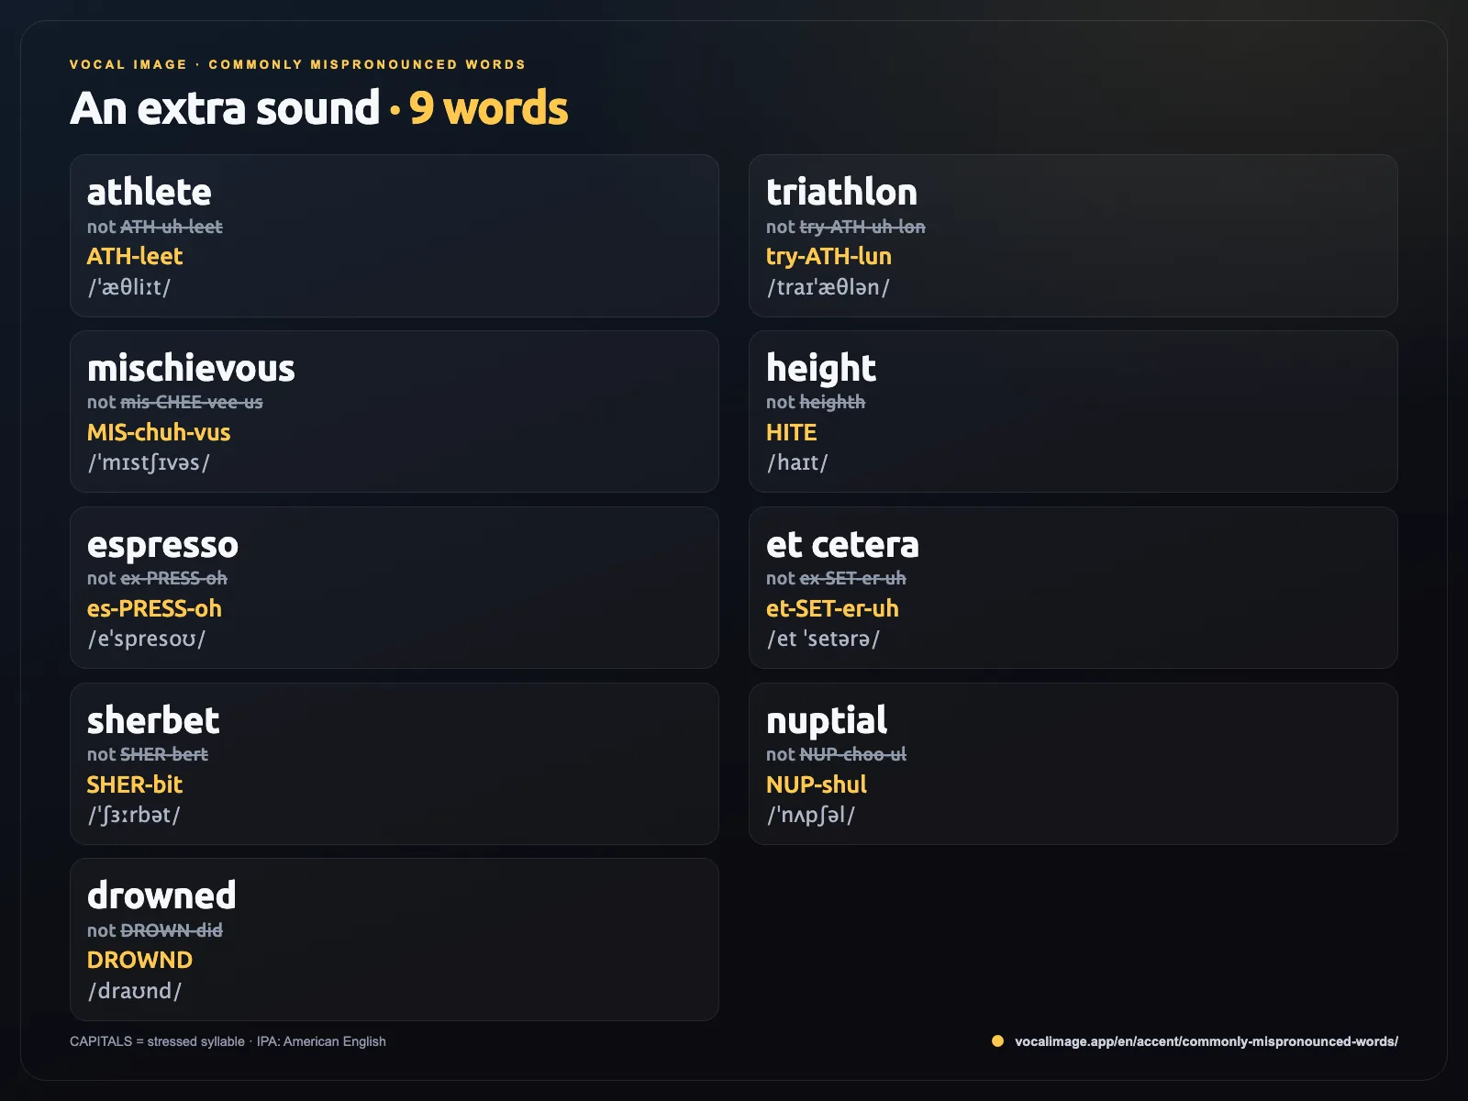Image resolution: width=1468 pixels, height=1101 pixels.
Task: Click the struck-out 'DROWN-did' text
Action: 172,930
